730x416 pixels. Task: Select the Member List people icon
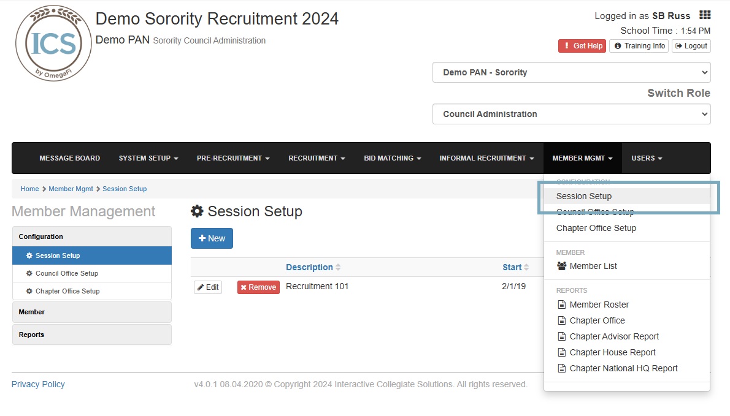561,266
